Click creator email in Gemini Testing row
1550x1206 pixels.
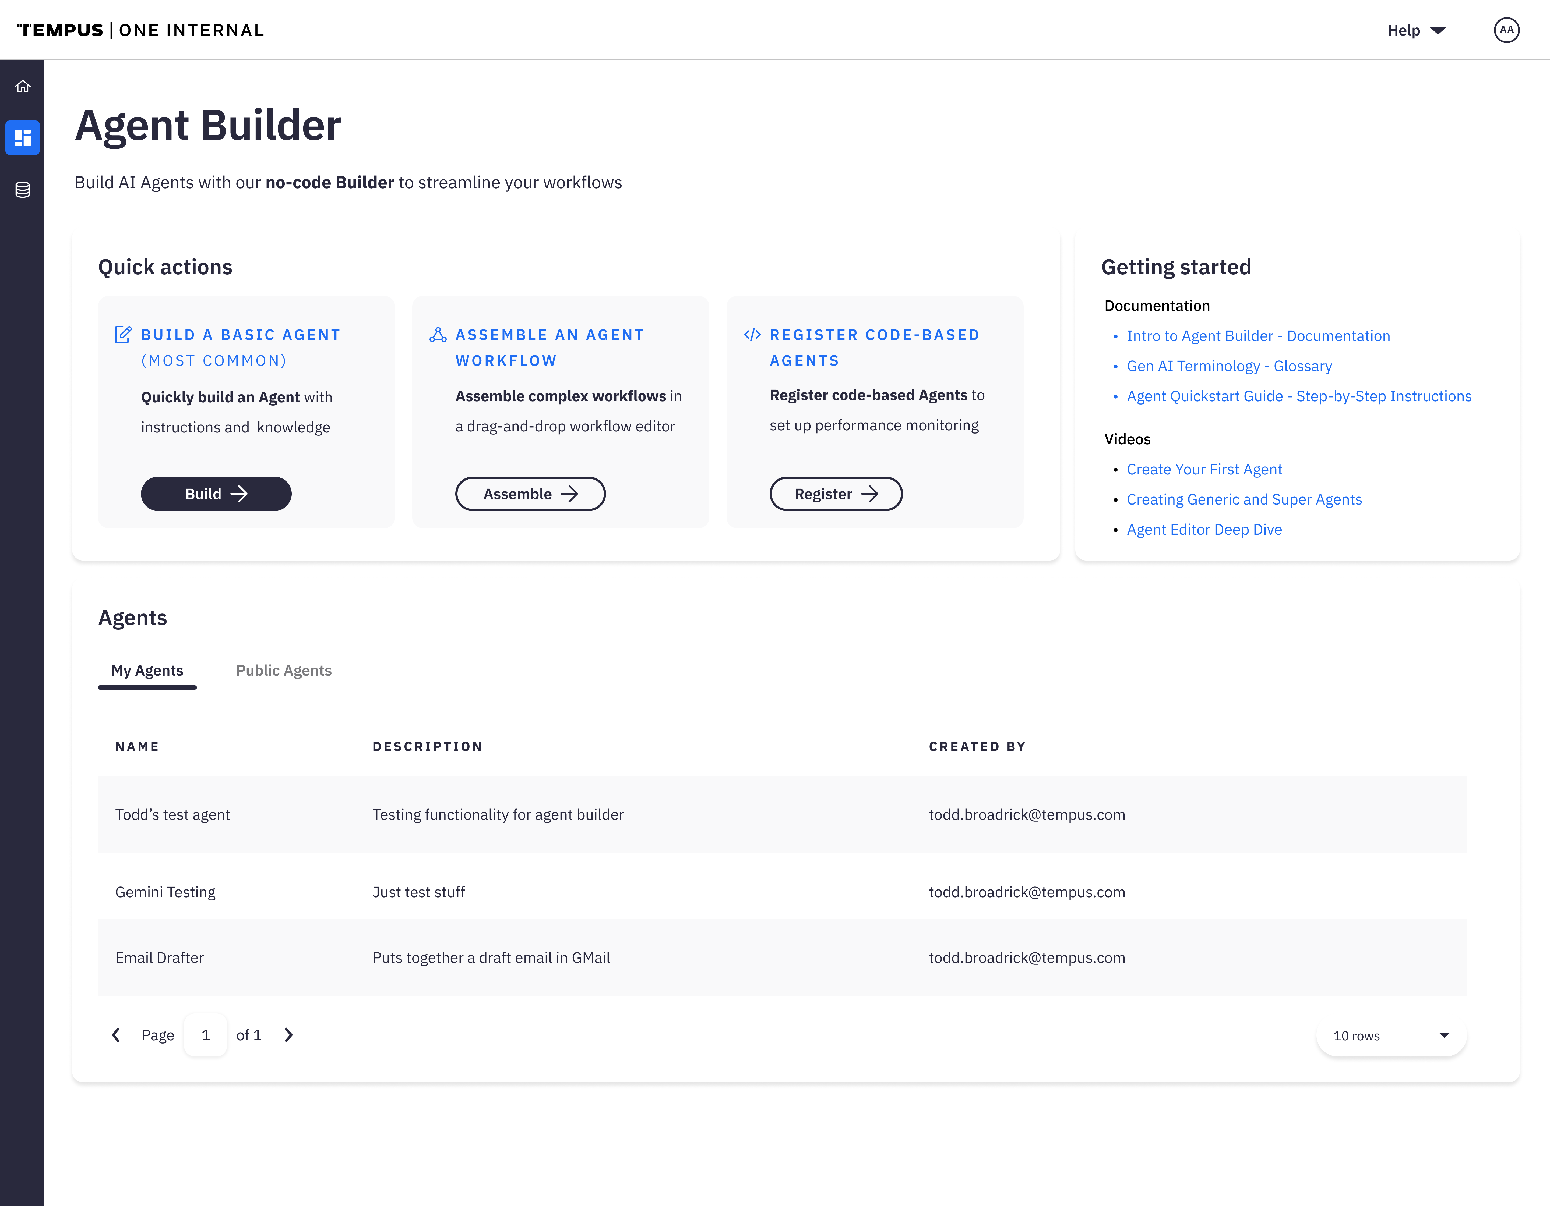(x=1027, y=892)
